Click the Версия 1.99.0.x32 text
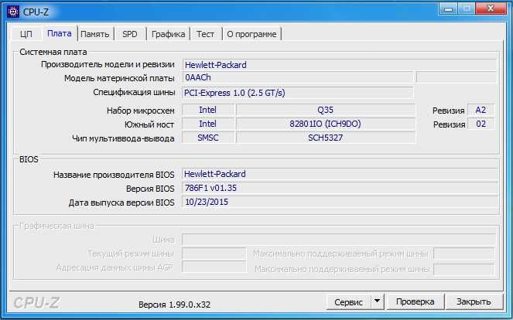Image resolution: width=513 pixels, height=320 pixels. coord(174,305)
